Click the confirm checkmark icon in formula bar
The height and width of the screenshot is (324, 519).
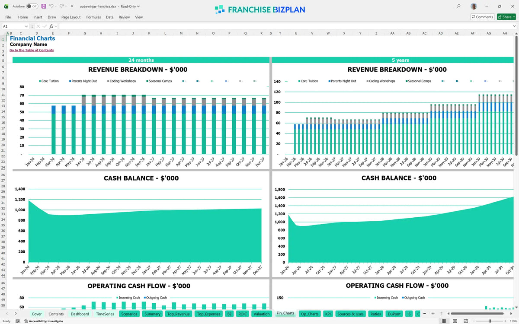[x=45, y=26]
